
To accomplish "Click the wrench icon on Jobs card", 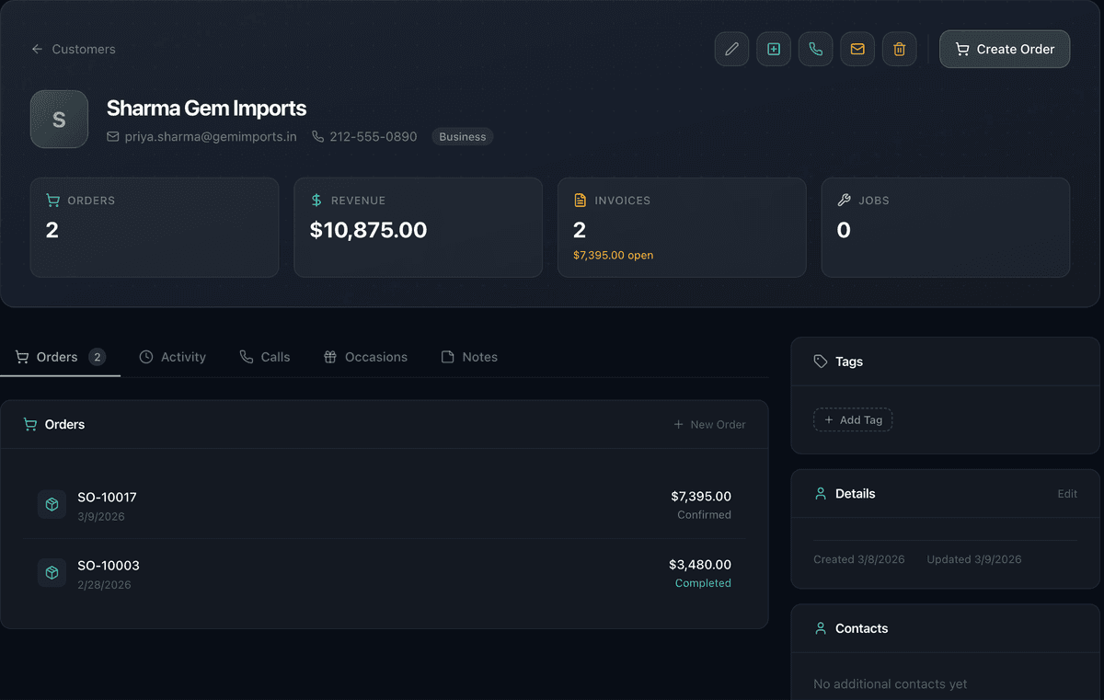I will click(x=844, y=200).
